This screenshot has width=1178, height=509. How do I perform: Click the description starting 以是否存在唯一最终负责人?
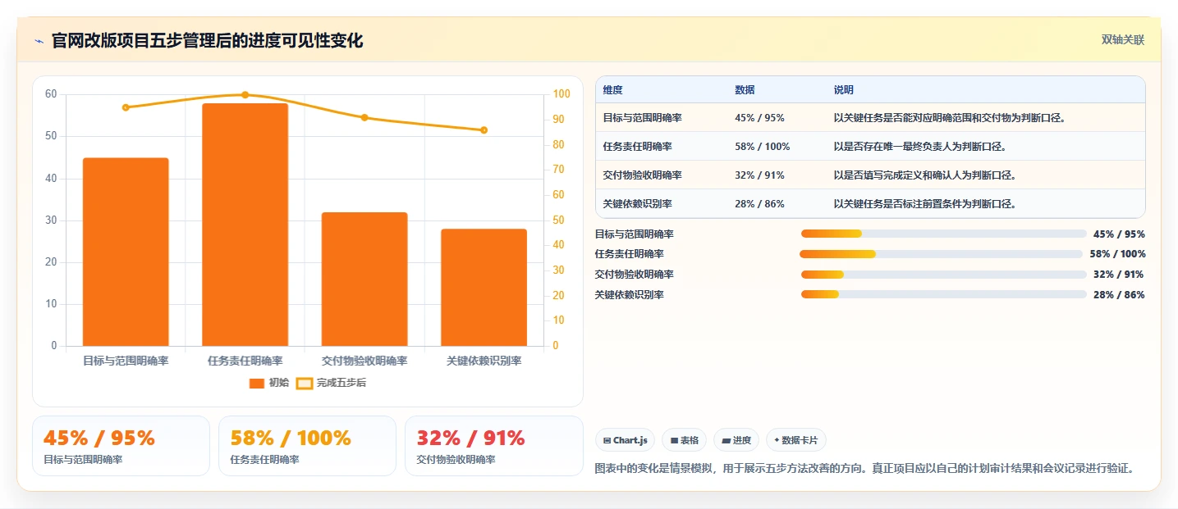pos(919,147)
